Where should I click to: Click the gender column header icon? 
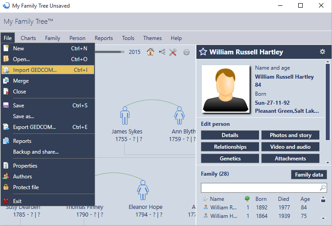205,199
